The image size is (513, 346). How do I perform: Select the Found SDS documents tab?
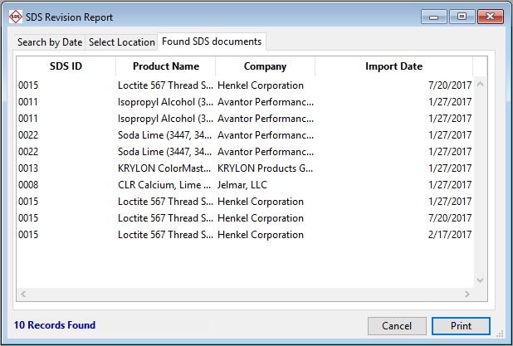pos(212,41)
